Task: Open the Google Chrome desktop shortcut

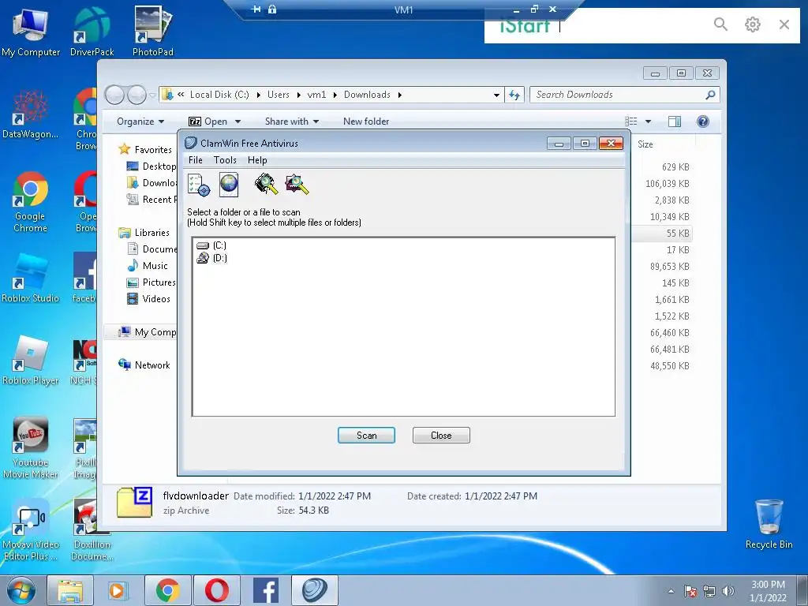Action: click(30, 202)
